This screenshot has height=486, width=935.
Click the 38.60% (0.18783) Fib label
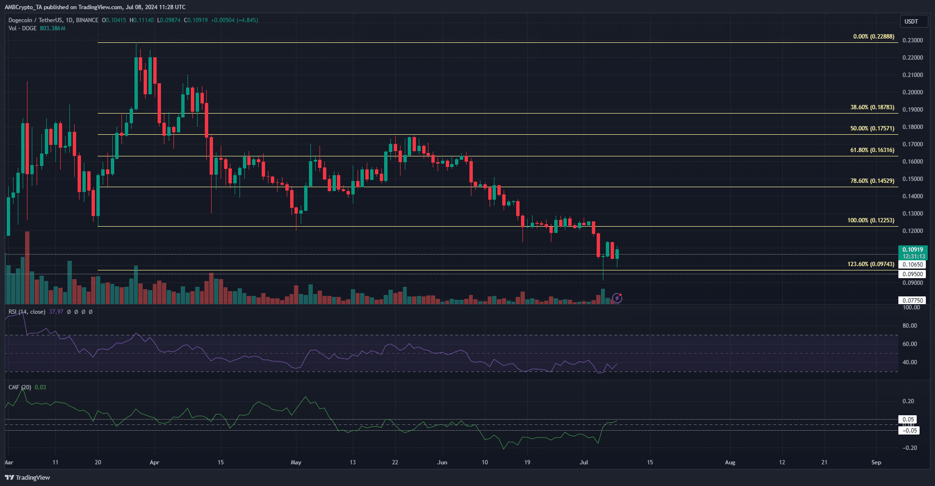click(x=872, y=107)
